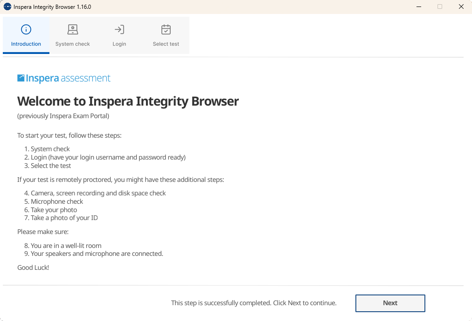The width and height of the screenshot is (472, 321).
Task: Click '9. Your speakers and microphone are connected.'
Action: pos(94,254)
